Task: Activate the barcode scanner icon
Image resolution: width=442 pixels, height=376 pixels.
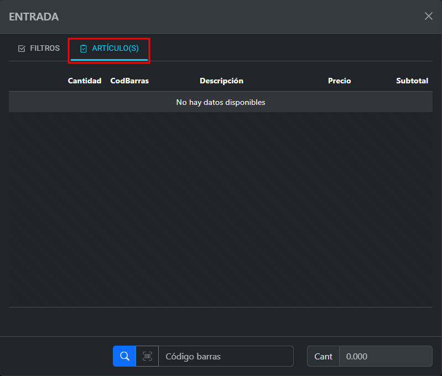Action: pyautogui.click(x=147, y=356)
